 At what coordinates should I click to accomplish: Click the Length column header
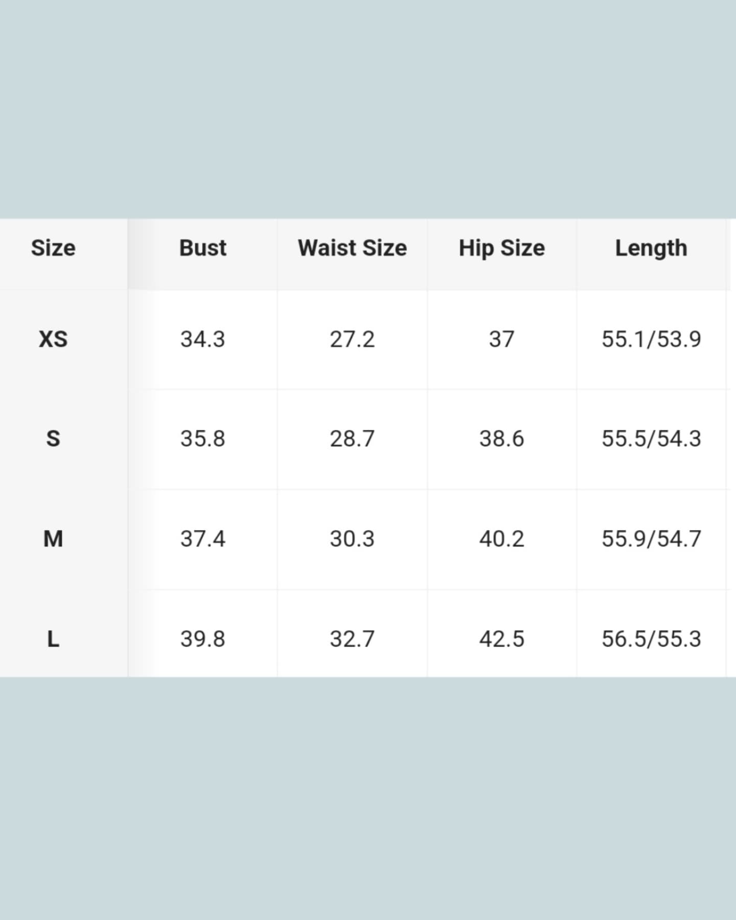tap(651, 248)
